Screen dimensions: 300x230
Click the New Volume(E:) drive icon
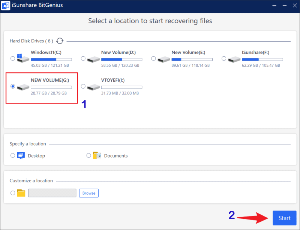164,59
